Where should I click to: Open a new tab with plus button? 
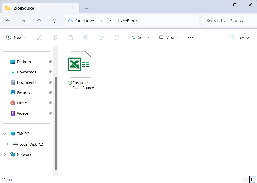[x=87, y=8]
